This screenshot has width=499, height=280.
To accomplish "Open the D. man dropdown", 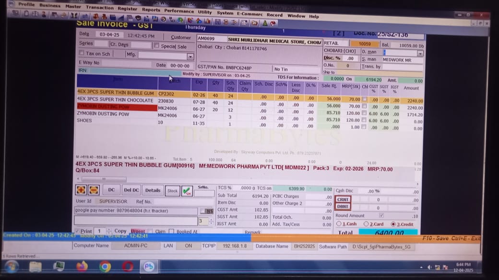I will click(420, 53).
